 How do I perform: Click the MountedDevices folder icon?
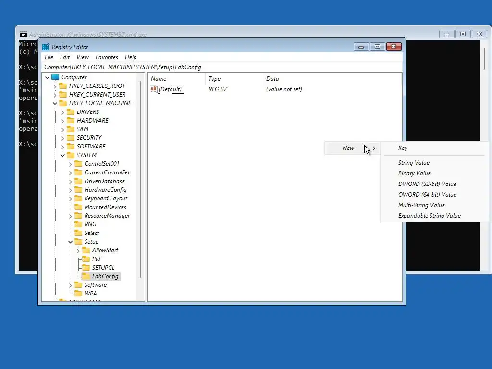tap(78, 207)
